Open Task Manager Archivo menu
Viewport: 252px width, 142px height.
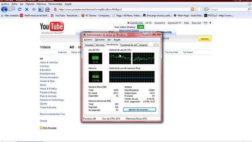(88, 39)
